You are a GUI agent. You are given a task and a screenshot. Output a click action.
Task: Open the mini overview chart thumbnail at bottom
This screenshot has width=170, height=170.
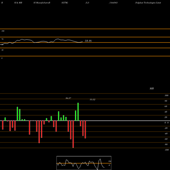tap(84, 163)
